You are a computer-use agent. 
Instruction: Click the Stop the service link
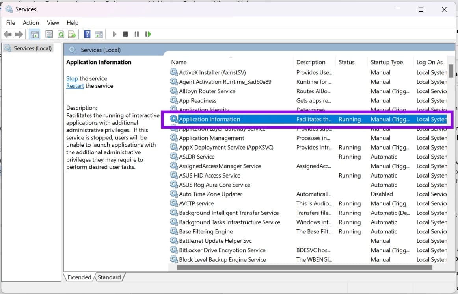coord(72,78)
